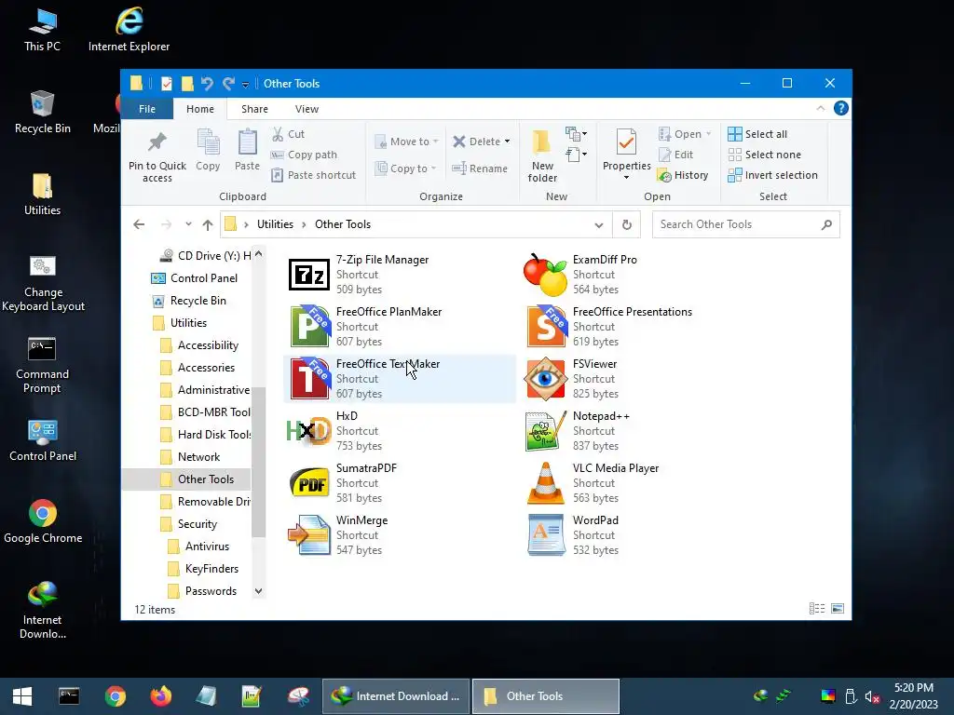954x715 pixels.
Task: Navigate back with the left arrow
Action: 139,224
